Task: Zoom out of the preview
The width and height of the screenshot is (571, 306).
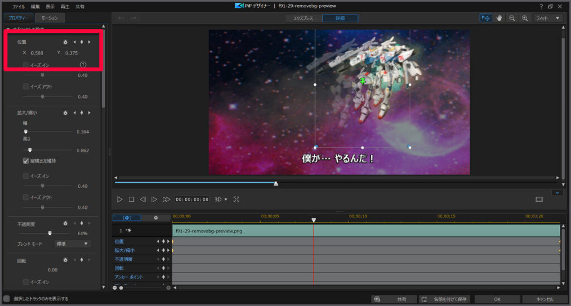Action: coord(512,18)
